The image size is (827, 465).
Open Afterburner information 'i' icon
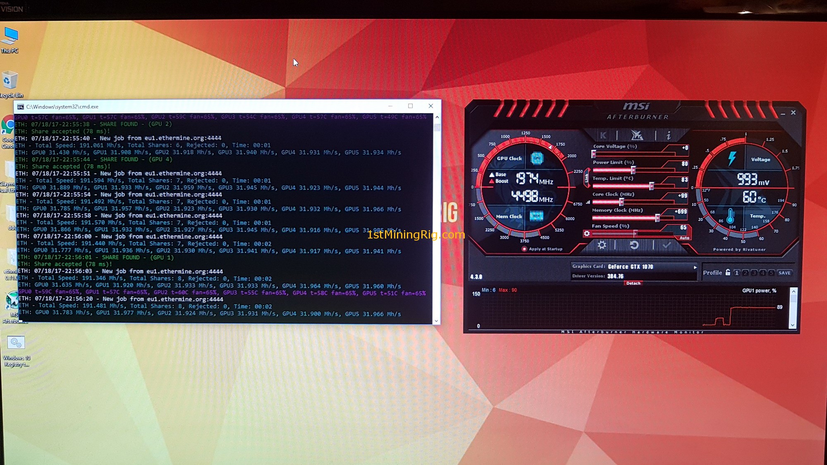coord(668,135)
